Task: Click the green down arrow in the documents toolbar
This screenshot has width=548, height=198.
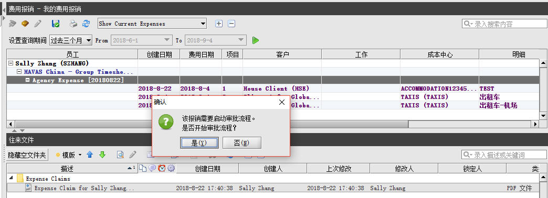Action: click(102, 155)
